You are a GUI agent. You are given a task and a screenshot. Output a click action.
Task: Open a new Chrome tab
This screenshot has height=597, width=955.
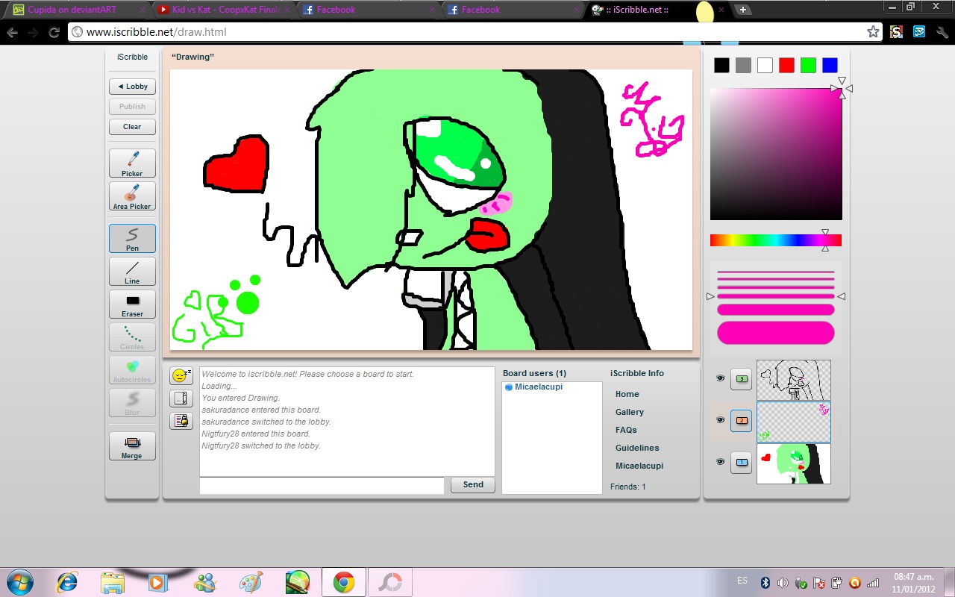pyautogui.click(x=742, y=10)
